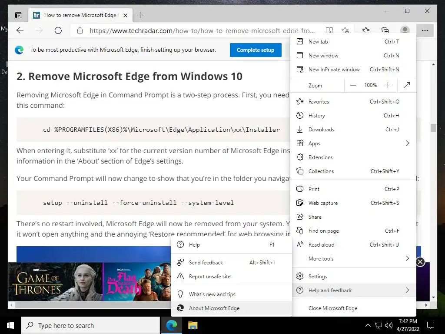
Task: Select New tab from the menu
Action: pyautogui.click(x=353, y=41)
